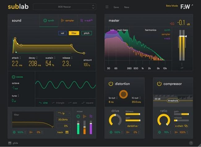Click the drive knob
The height and width of the screenshot is (147, 201).
click(x=115, y=120)
